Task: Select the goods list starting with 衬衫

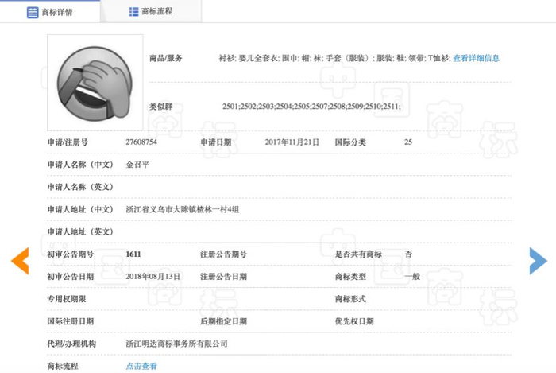Action: pos(334,58)
